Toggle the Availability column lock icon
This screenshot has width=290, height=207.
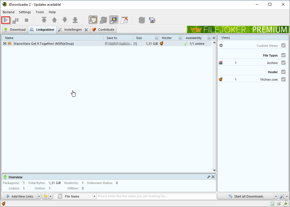coord(209,38)
